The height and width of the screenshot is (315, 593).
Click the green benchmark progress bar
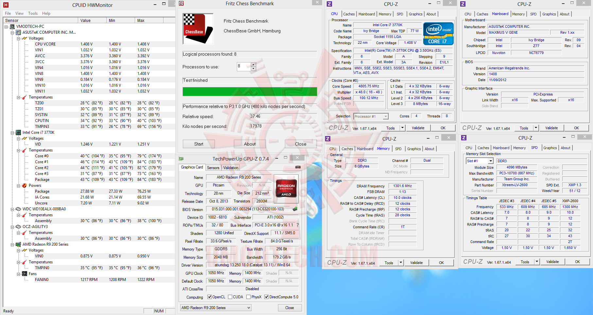[250, 92]
